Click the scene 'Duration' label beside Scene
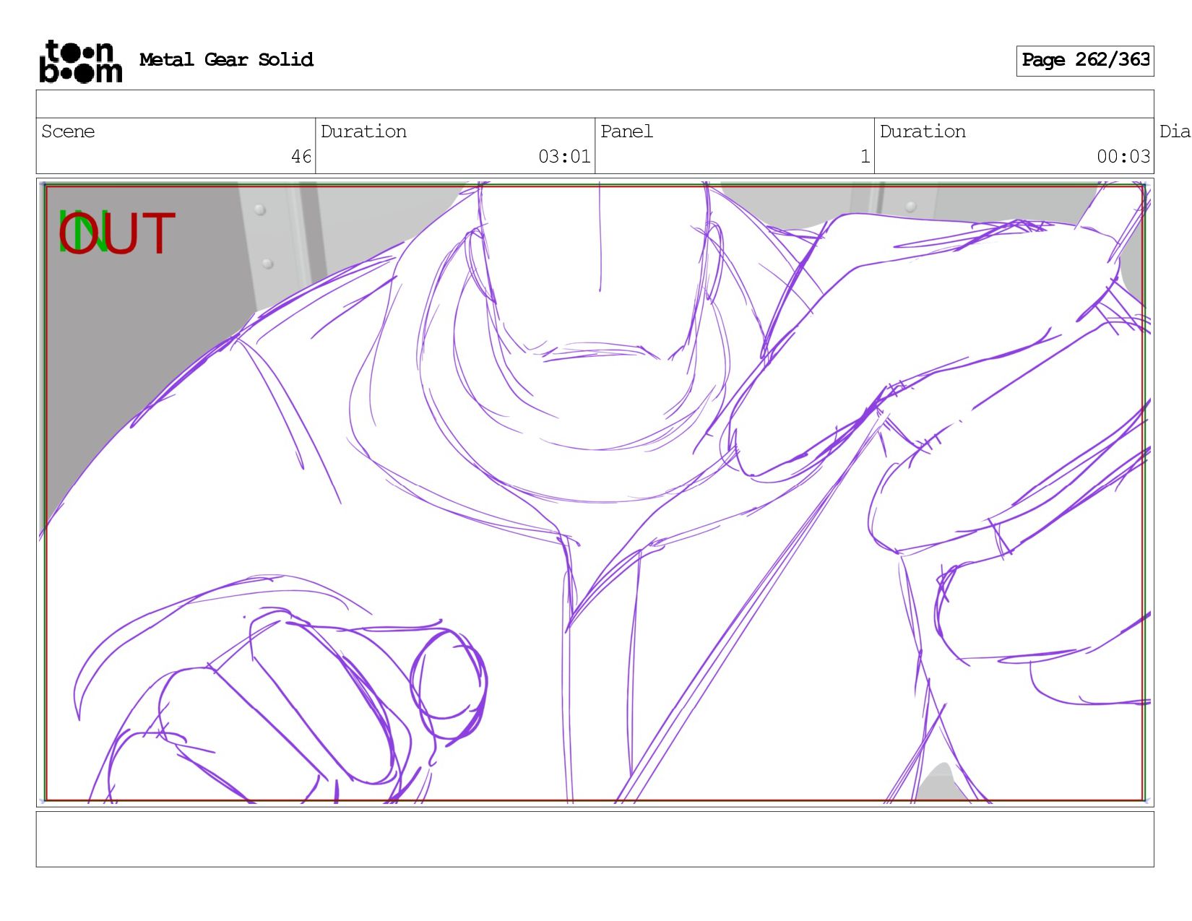 (363, 131)
